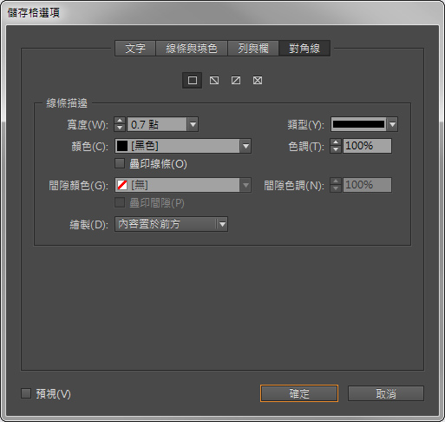Confirm with the 確定 button

pyautogui.click(x=299, y=393)
